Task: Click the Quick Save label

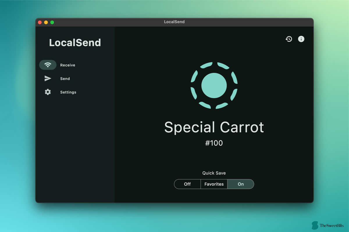Action: tap(214, 173)
